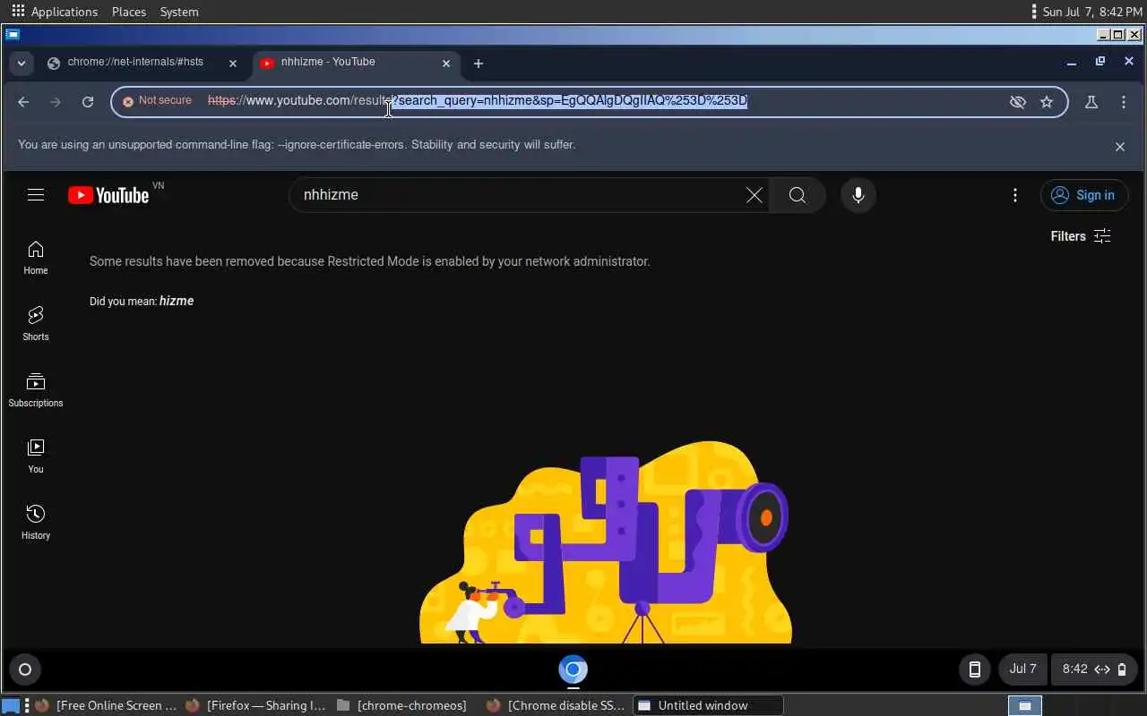Click the Chrome address bar URL
This screenshot has height=716, width=1147.
point(478,100)
